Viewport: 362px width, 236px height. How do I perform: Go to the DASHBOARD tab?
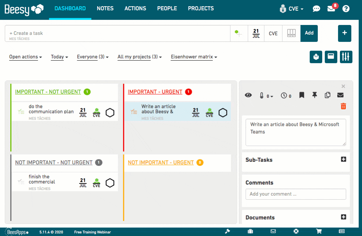coord(70,8)
